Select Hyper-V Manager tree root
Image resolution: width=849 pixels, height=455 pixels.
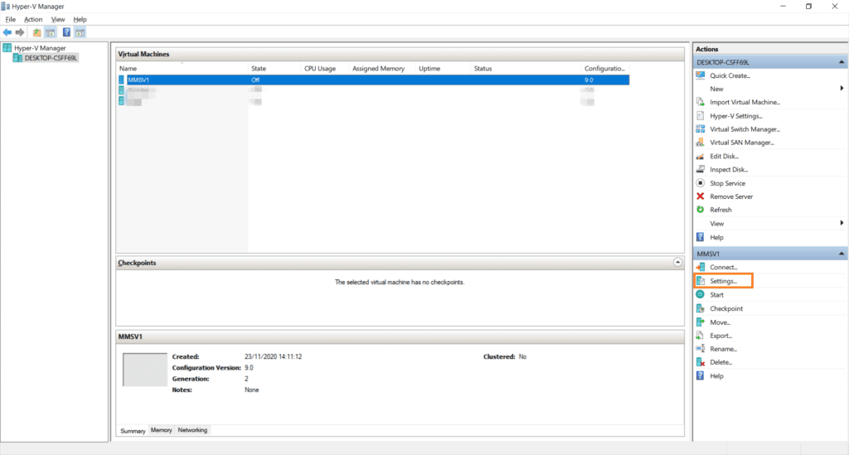40,48
